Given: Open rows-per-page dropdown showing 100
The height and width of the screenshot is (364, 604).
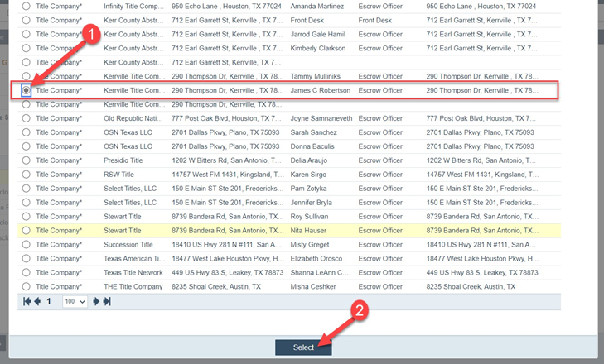Looking at the screenshot, I should (75, 302).
